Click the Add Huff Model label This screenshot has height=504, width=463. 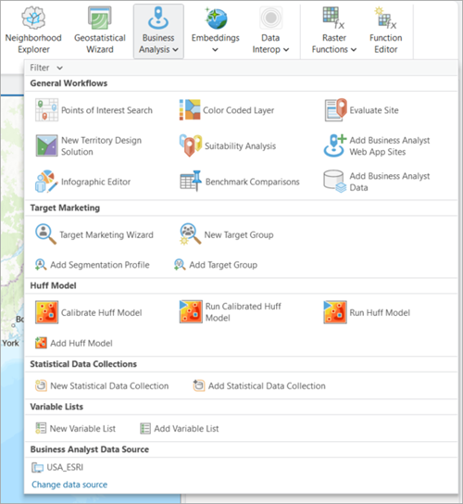point(81,344)
